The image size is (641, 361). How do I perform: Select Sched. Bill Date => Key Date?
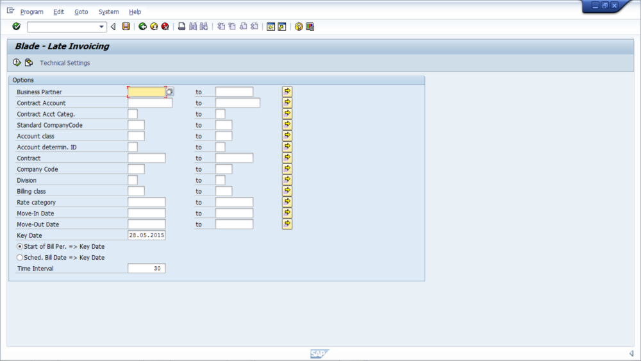(x=20, y=258)
